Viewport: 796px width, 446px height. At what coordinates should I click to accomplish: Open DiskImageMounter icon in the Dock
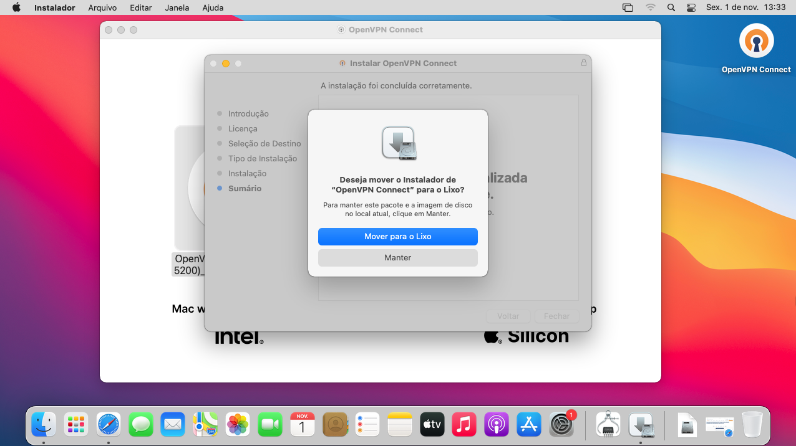click(x=608, y=425)
